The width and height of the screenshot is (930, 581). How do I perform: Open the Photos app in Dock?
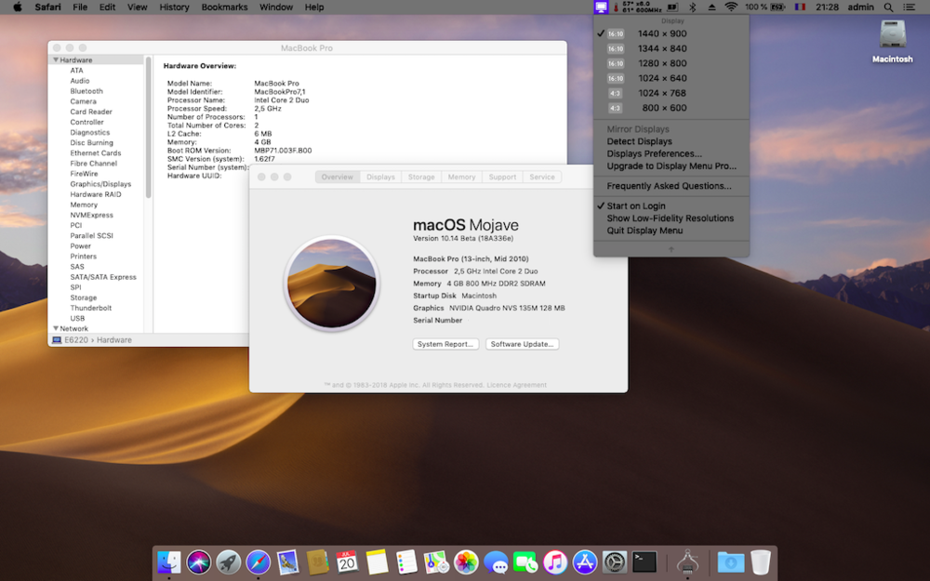466,561
